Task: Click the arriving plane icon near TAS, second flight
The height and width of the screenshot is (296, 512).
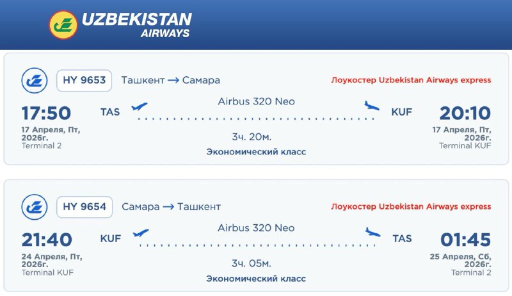Action: pos(371,232)
